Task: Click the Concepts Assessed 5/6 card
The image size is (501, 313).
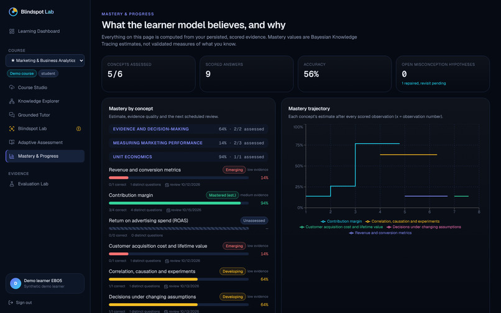Action: point(149,74)
